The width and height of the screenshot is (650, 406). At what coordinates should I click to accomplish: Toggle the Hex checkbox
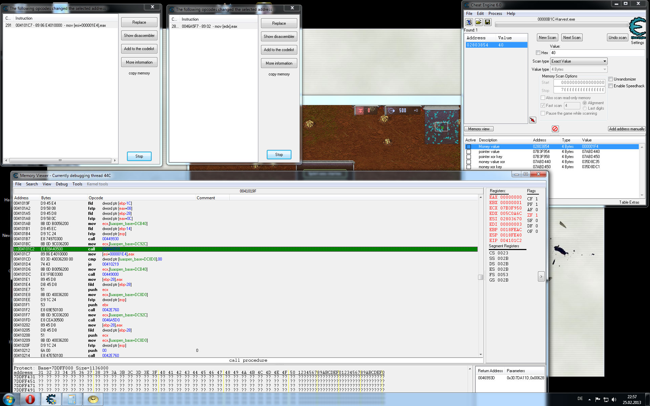(538, 53)
